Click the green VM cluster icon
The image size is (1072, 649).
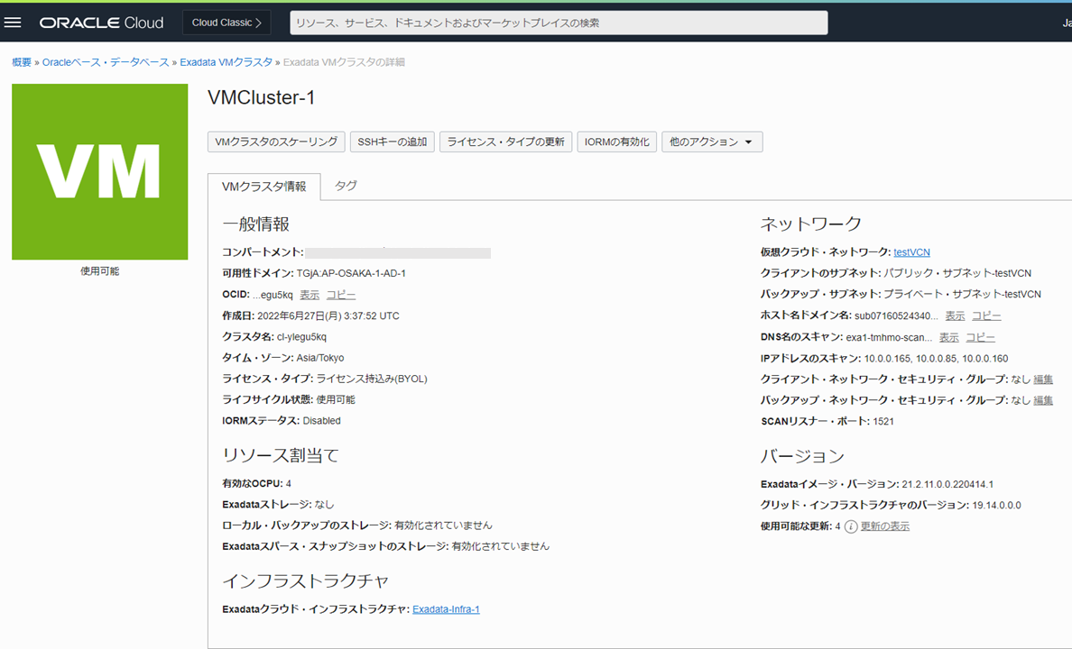click(x=99, y=171)
